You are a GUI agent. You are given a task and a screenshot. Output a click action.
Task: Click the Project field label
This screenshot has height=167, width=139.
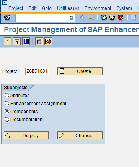pyautogui.click(x=10, y=71)
